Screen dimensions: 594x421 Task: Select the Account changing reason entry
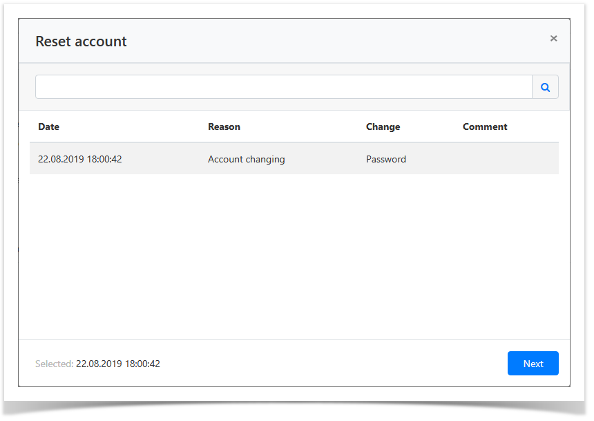tap(246, 159)
